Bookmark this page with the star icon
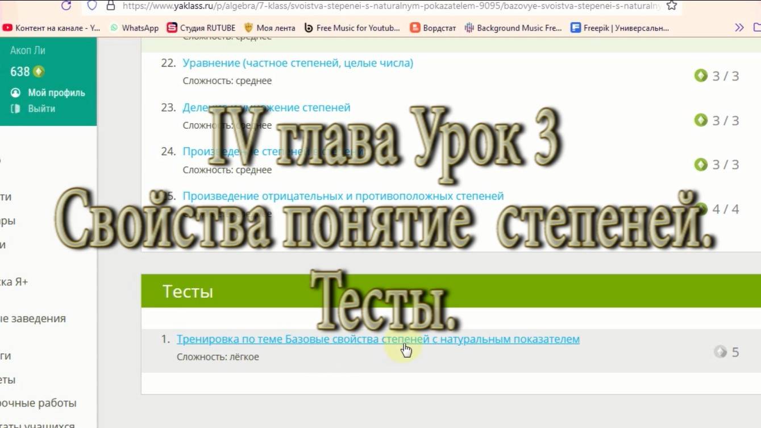761x428 pixels. point(672,6)
